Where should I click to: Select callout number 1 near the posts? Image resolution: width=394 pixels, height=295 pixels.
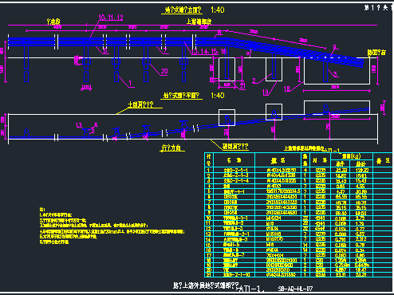coord(130,84)
